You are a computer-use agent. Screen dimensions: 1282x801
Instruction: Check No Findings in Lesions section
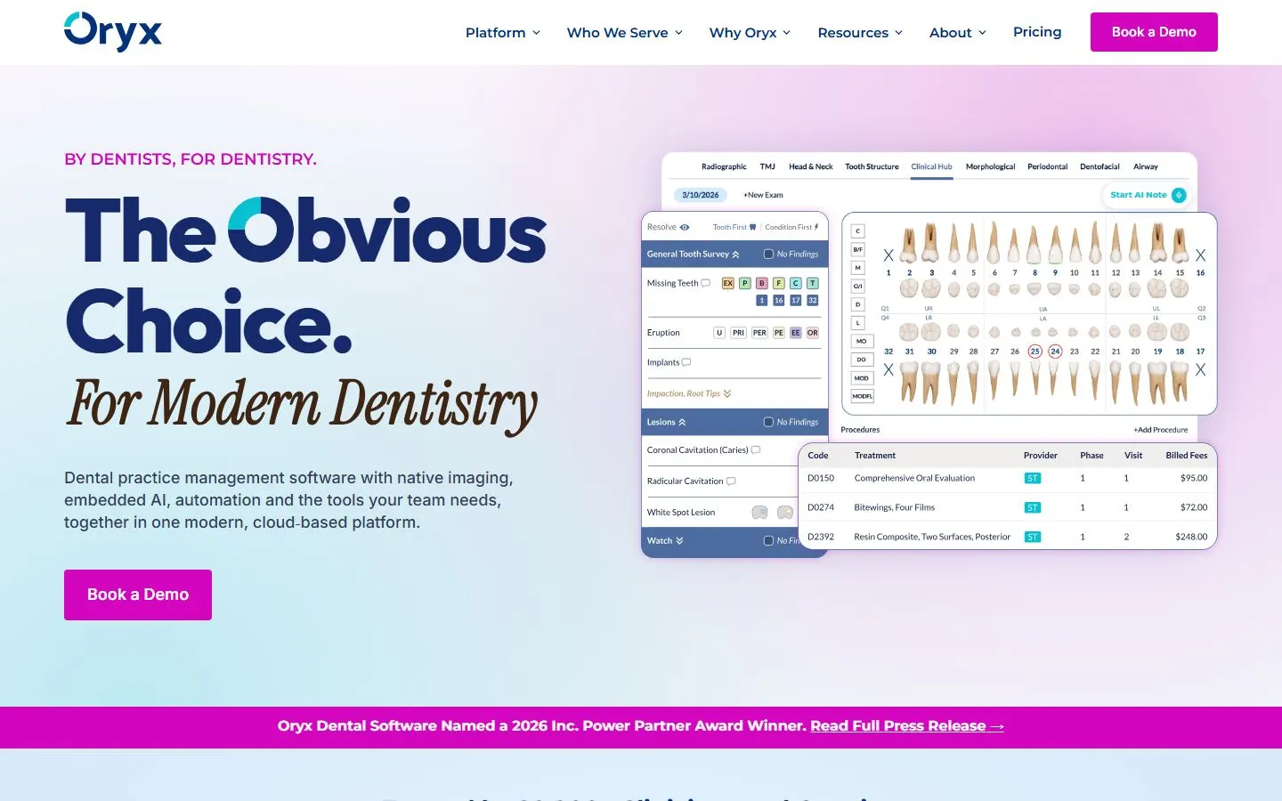coord(768,422)
